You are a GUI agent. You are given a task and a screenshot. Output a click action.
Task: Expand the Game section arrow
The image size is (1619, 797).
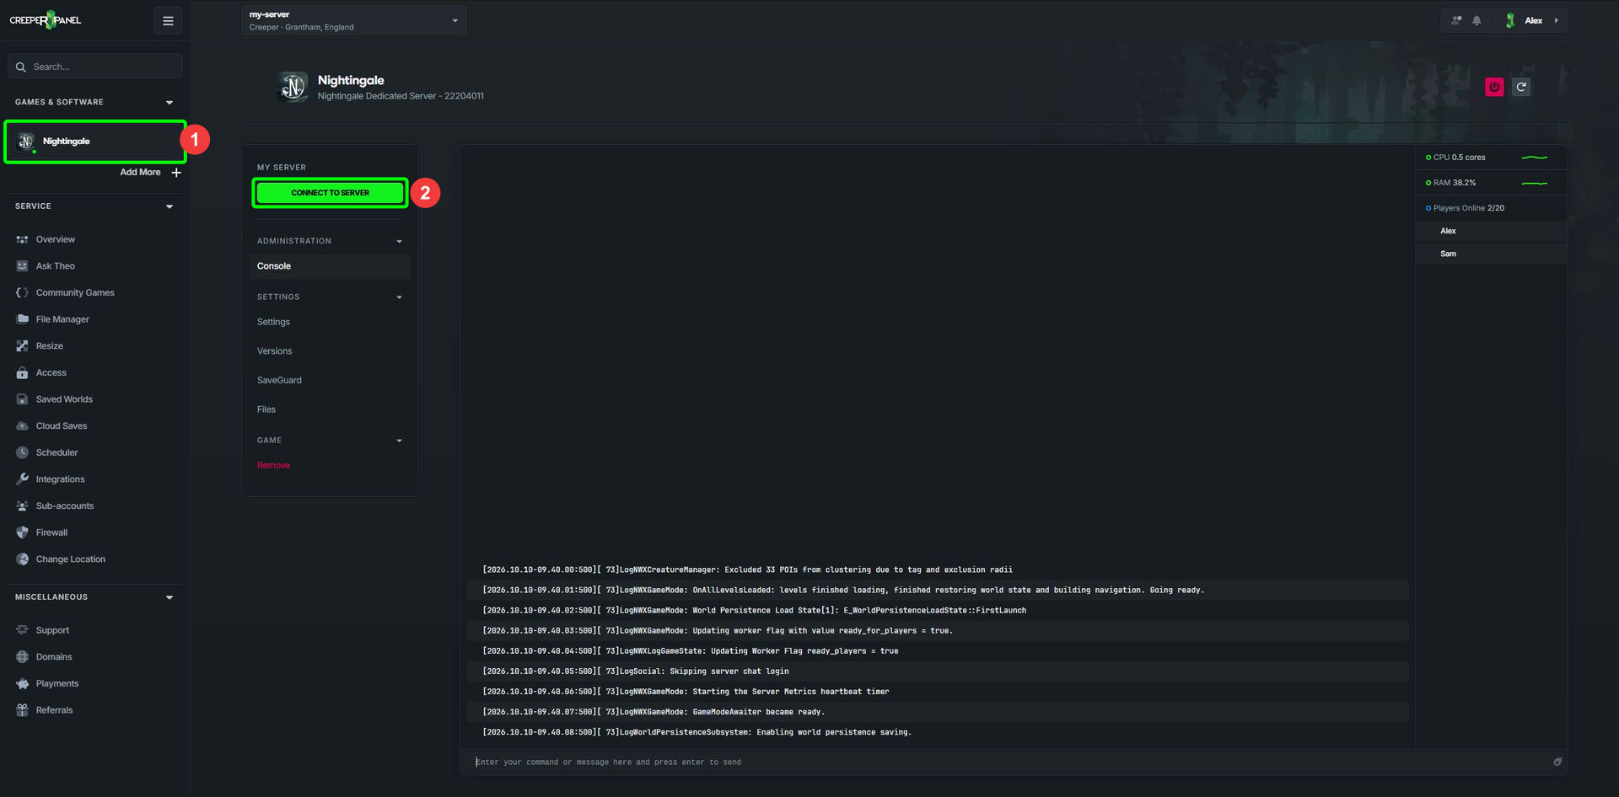399,441
